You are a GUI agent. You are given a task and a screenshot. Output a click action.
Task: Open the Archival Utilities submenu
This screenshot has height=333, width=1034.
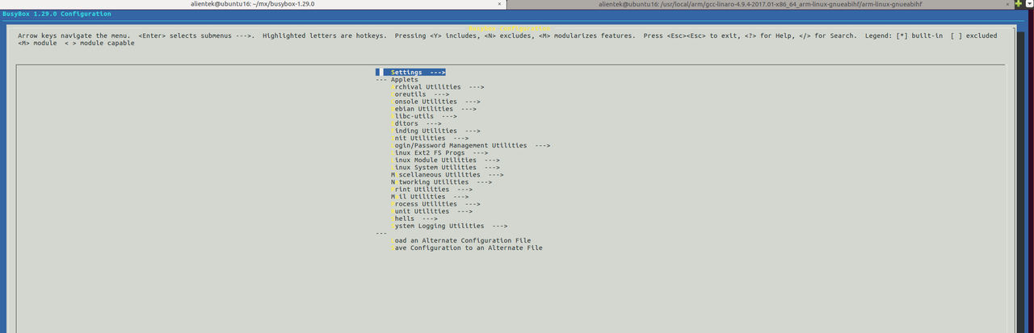437,87
